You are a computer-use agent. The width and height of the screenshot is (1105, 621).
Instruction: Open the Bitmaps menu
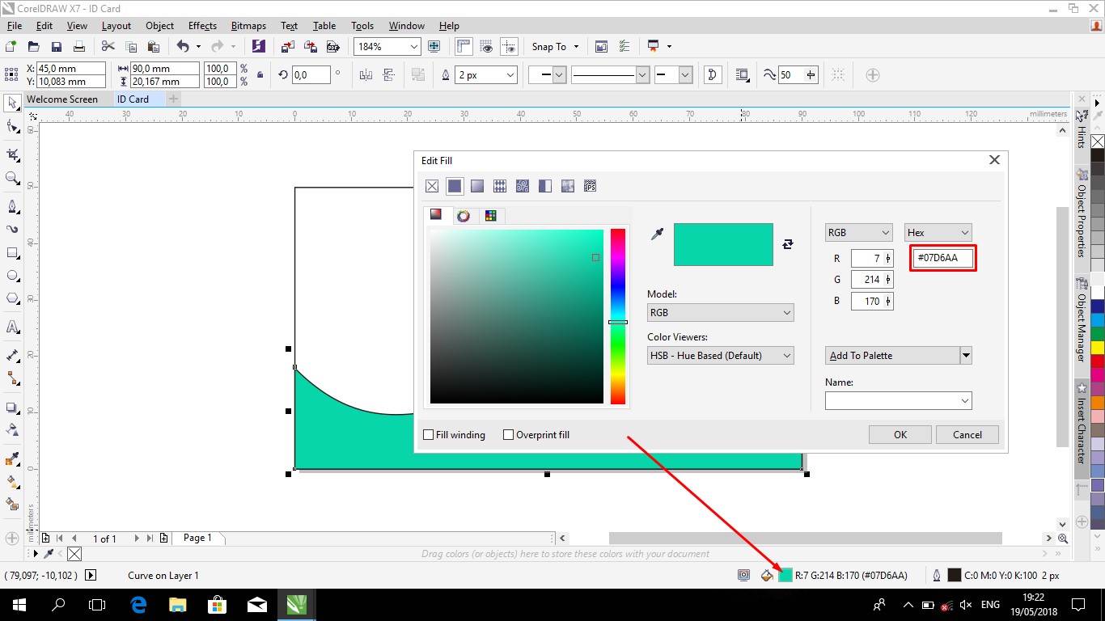[x=248, y=26]
